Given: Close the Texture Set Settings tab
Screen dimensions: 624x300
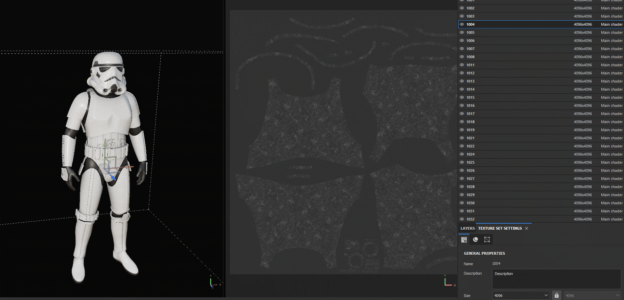Looking at the screenshot, I should (527, 228).
